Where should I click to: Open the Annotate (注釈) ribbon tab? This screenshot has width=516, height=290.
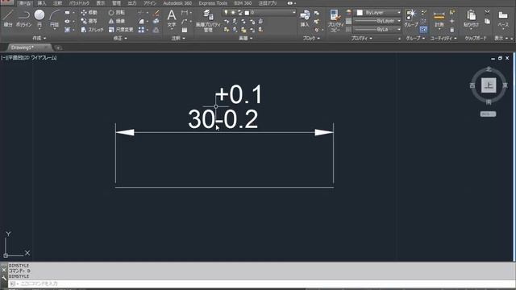pos(57,3)
